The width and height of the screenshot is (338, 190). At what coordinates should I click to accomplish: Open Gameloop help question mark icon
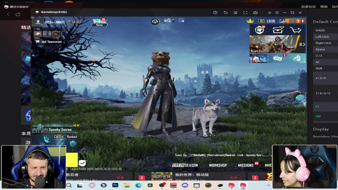tap(215, 12)
